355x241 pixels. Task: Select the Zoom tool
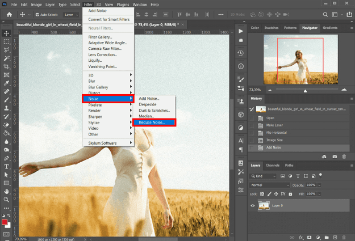click(x=6, y=199)
